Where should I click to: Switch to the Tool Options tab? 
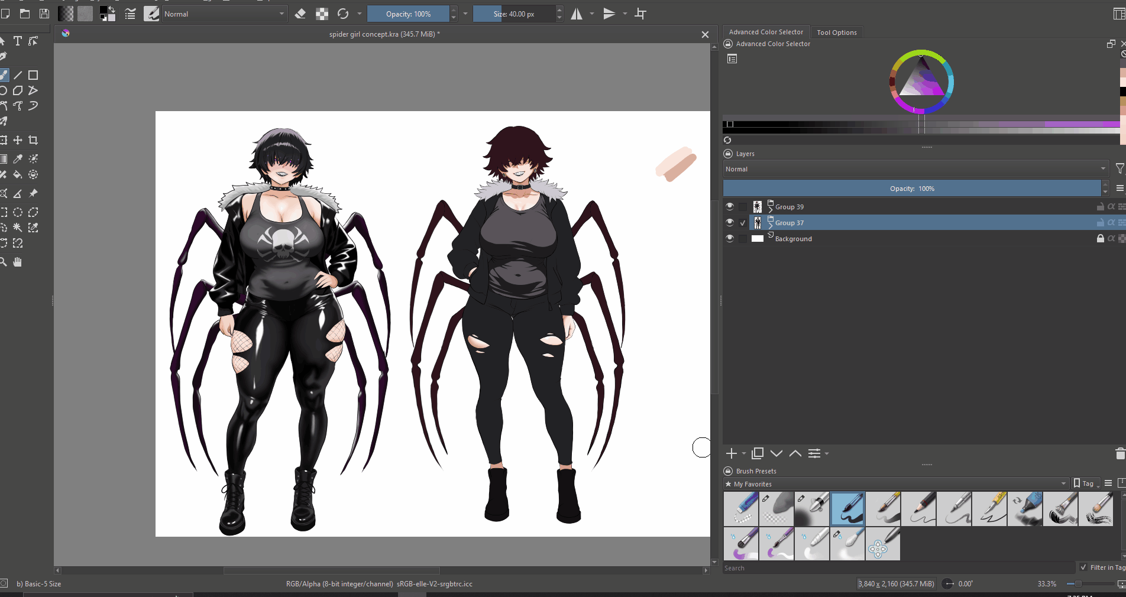836,33
